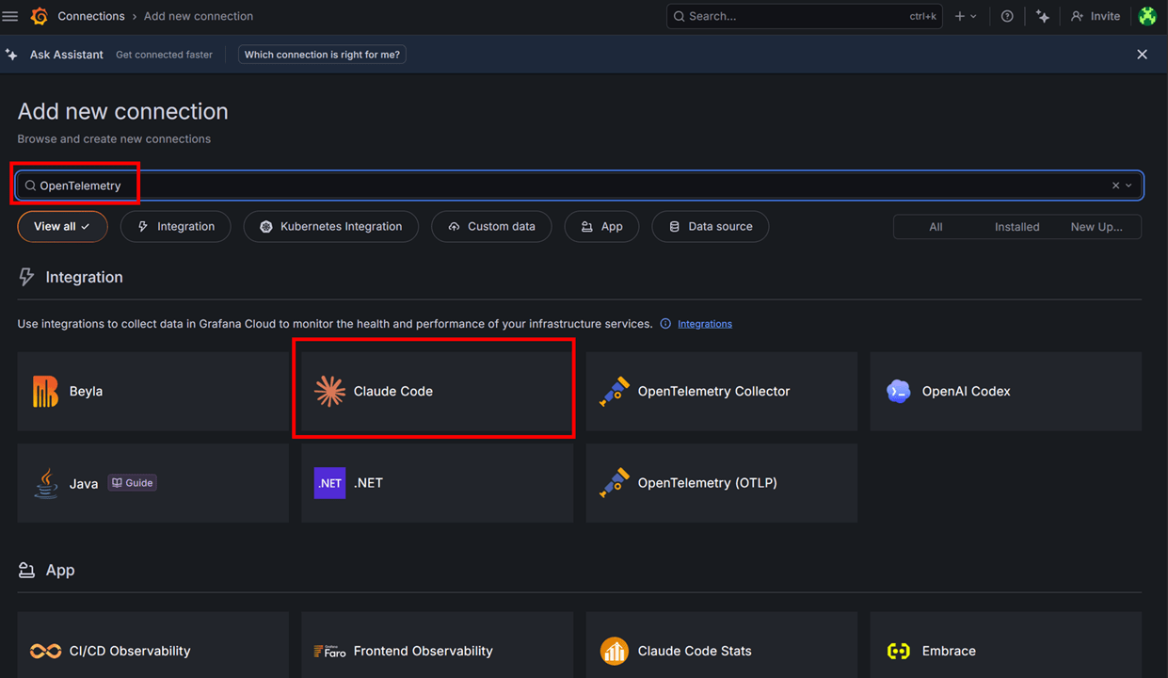
Task: Click the Connections breadcrumb link
Action: [91, 16]
